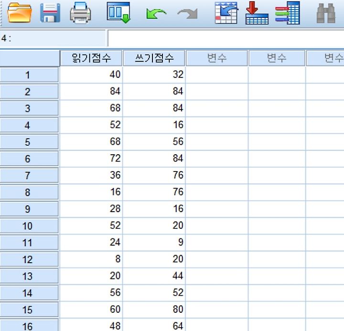This screenshot has width=344, height=331.
Task: Click 쓰기점수 cell 64 in row 16
Action: 154,325
